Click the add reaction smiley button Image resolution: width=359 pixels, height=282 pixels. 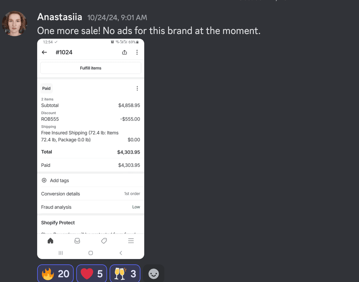pyautogui.click(x=154, y=274)
